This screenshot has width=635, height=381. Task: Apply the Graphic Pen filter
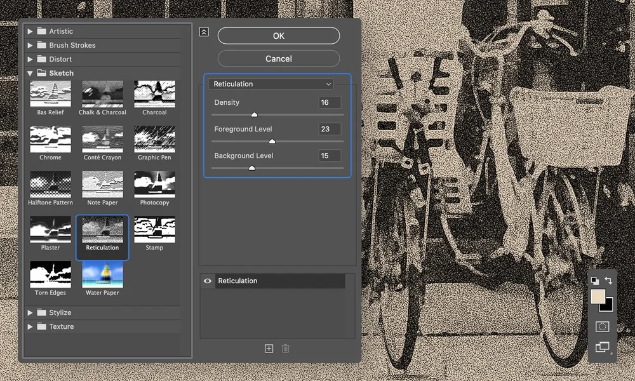(154, 140)
